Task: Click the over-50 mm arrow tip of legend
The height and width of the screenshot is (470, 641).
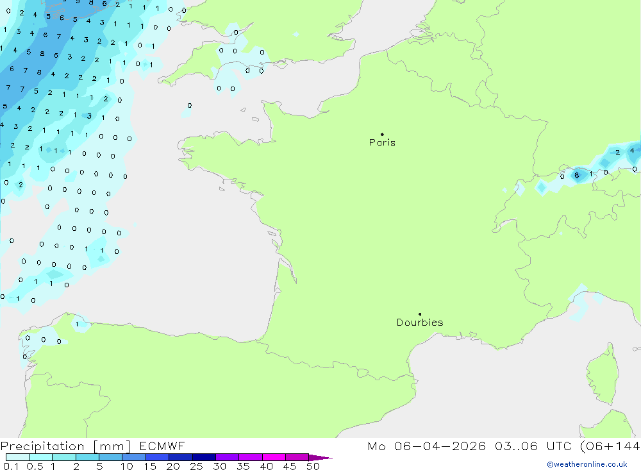Action: [x=321, y=457]
